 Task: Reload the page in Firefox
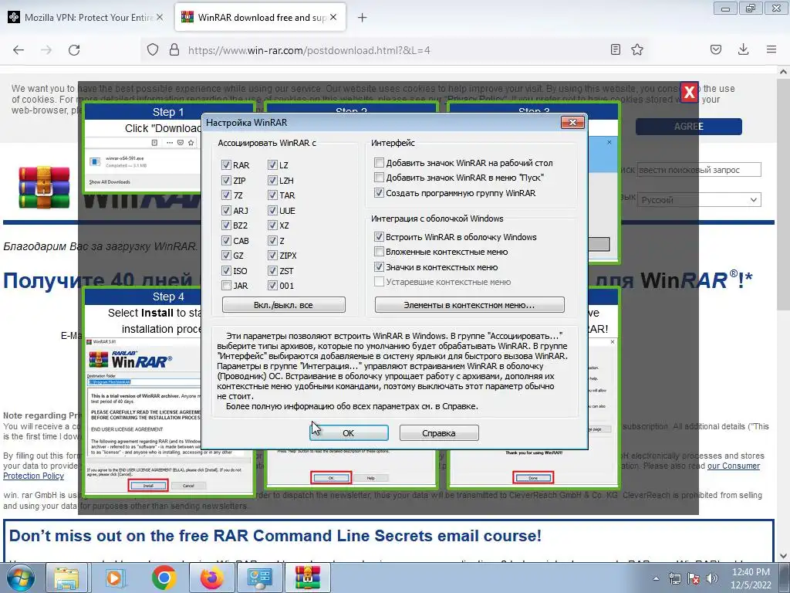pyautogui.click(x=74, y=50)
